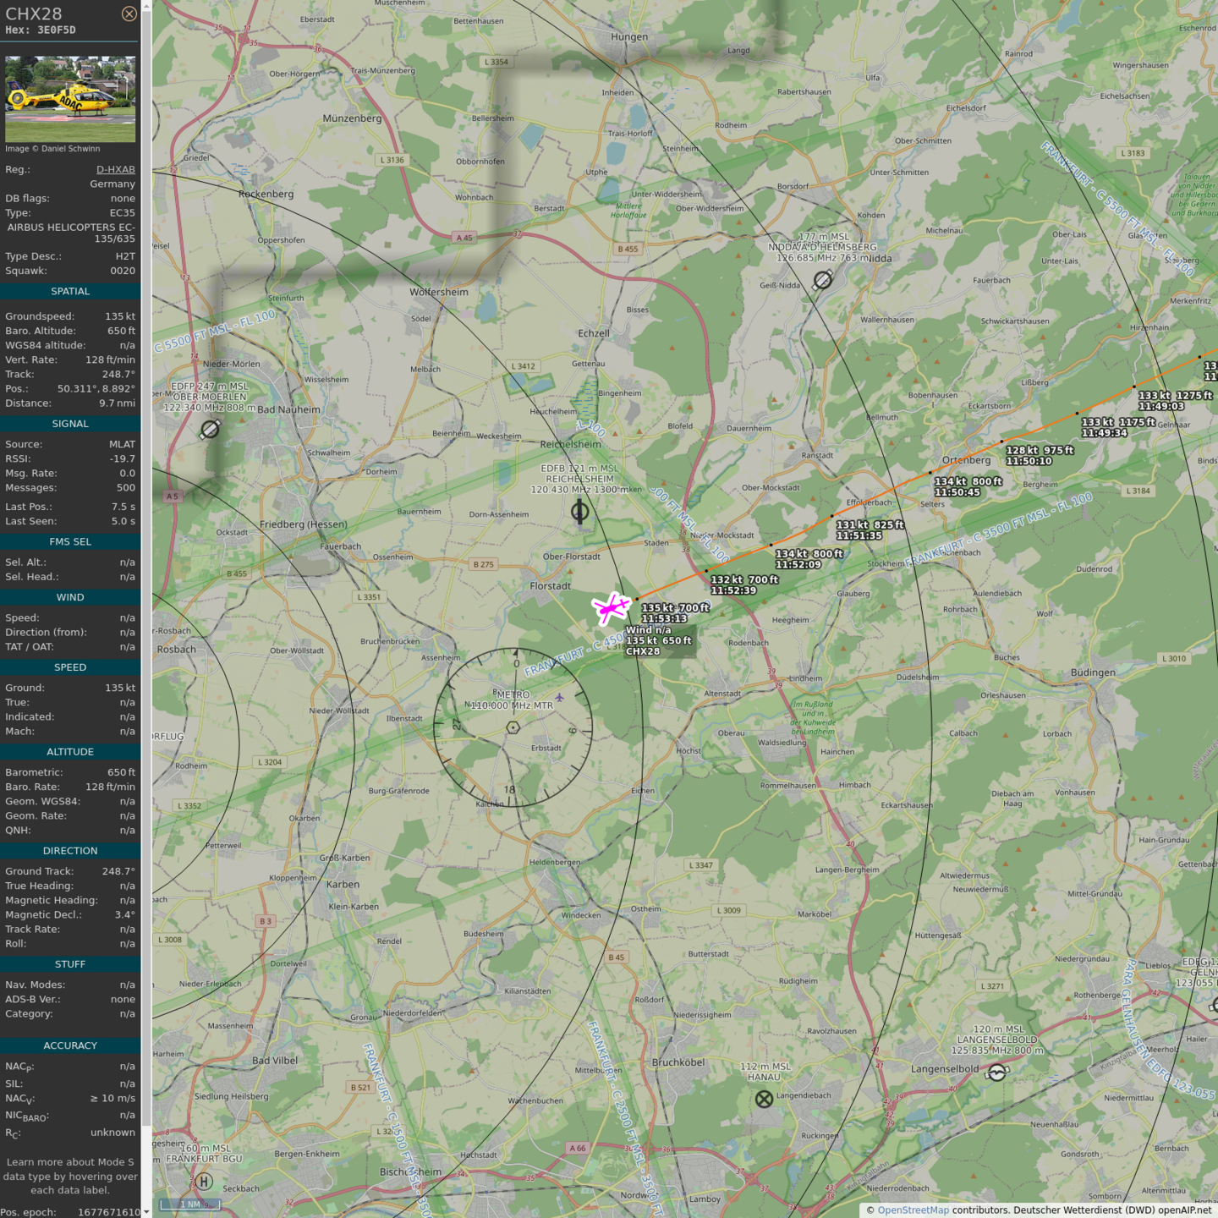This screenshot has width=1218, height=1218.
Task: Select the Reichelsheim EDFB airfield symbol
Action: tap(580, 511)
